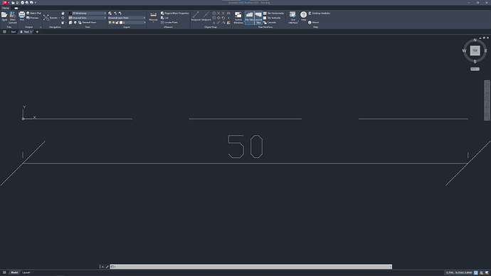Click the W compass direction on ViewCube
Image resolution: width=491 pixels, height=276 pixels.
pyautogui.click(x=464, y=51)
